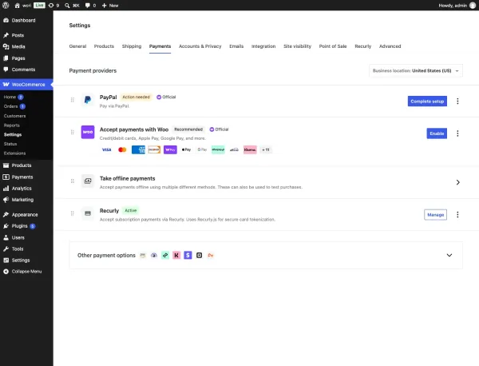Open Payments in left sidebar
Screen dimensions: 479x366
point(22,177)
